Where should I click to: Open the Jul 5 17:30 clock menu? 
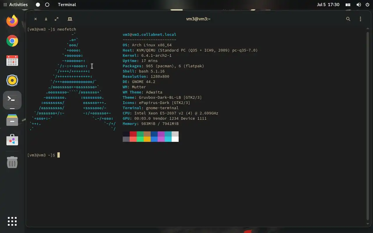click(328, 5)
